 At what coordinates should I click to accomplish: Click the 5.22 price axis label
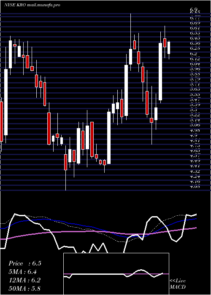click(195, 115)
